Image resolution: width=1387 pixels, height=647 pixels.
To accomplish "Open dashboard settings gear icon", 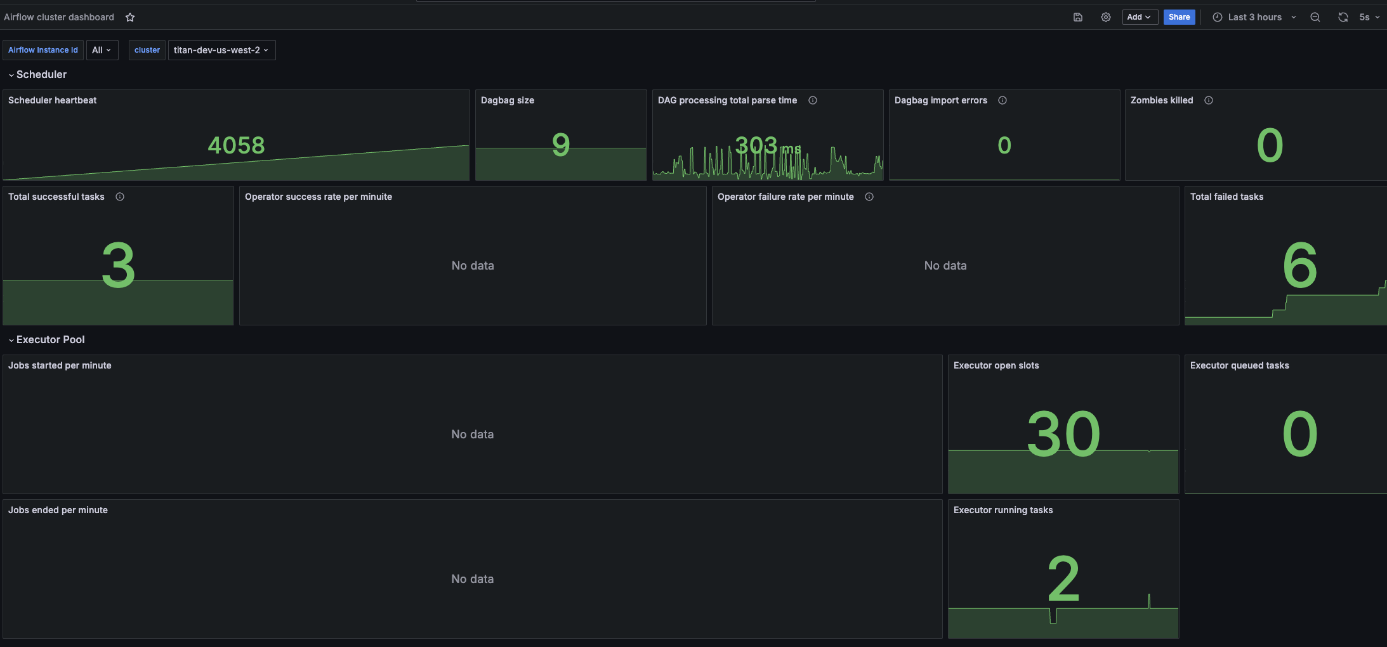I will [x=1106, y=17].
